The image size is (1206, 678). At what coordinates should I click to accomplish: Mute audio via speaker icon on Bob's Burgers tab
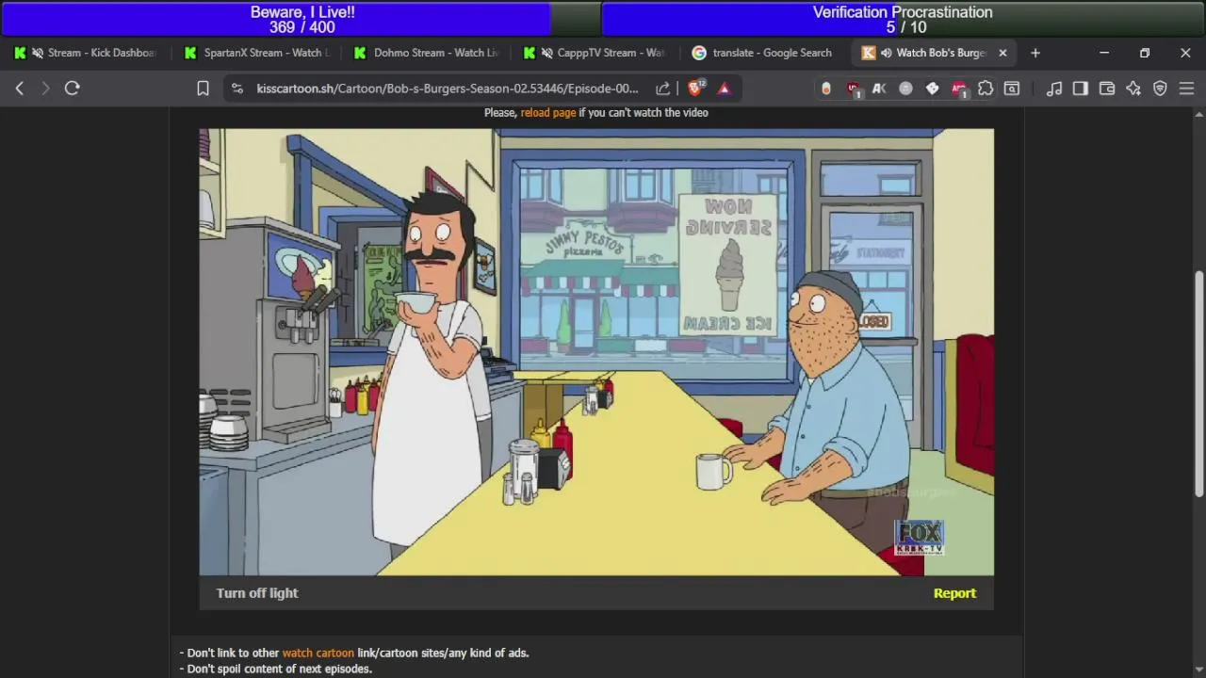point(887,53)
